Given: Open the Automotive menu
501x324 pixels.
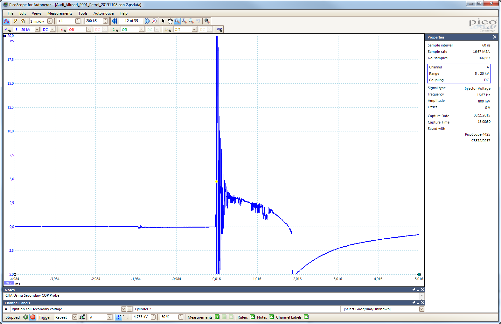Looking at the screenshot, I should [x=103, y=13].
